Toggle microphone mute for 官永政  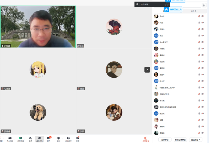pos(199,16)
